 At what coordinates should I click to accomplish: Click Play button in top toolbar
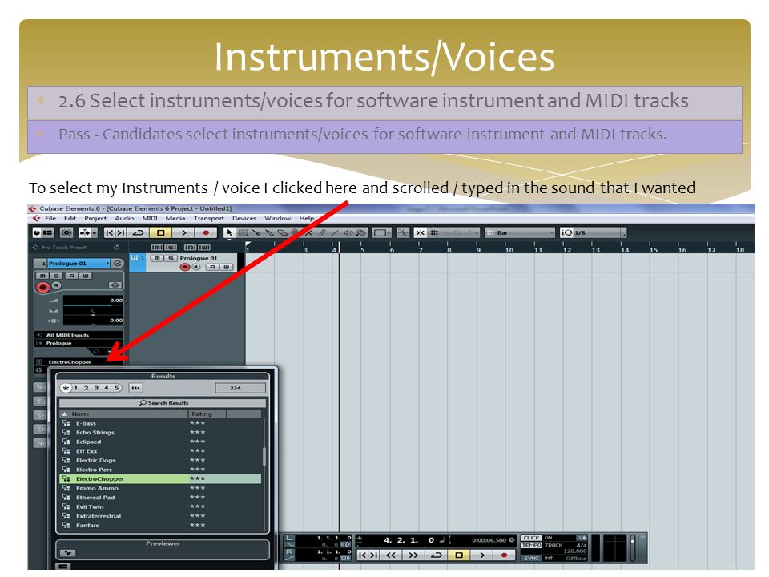pyautogui.click(x=183, y=232)
